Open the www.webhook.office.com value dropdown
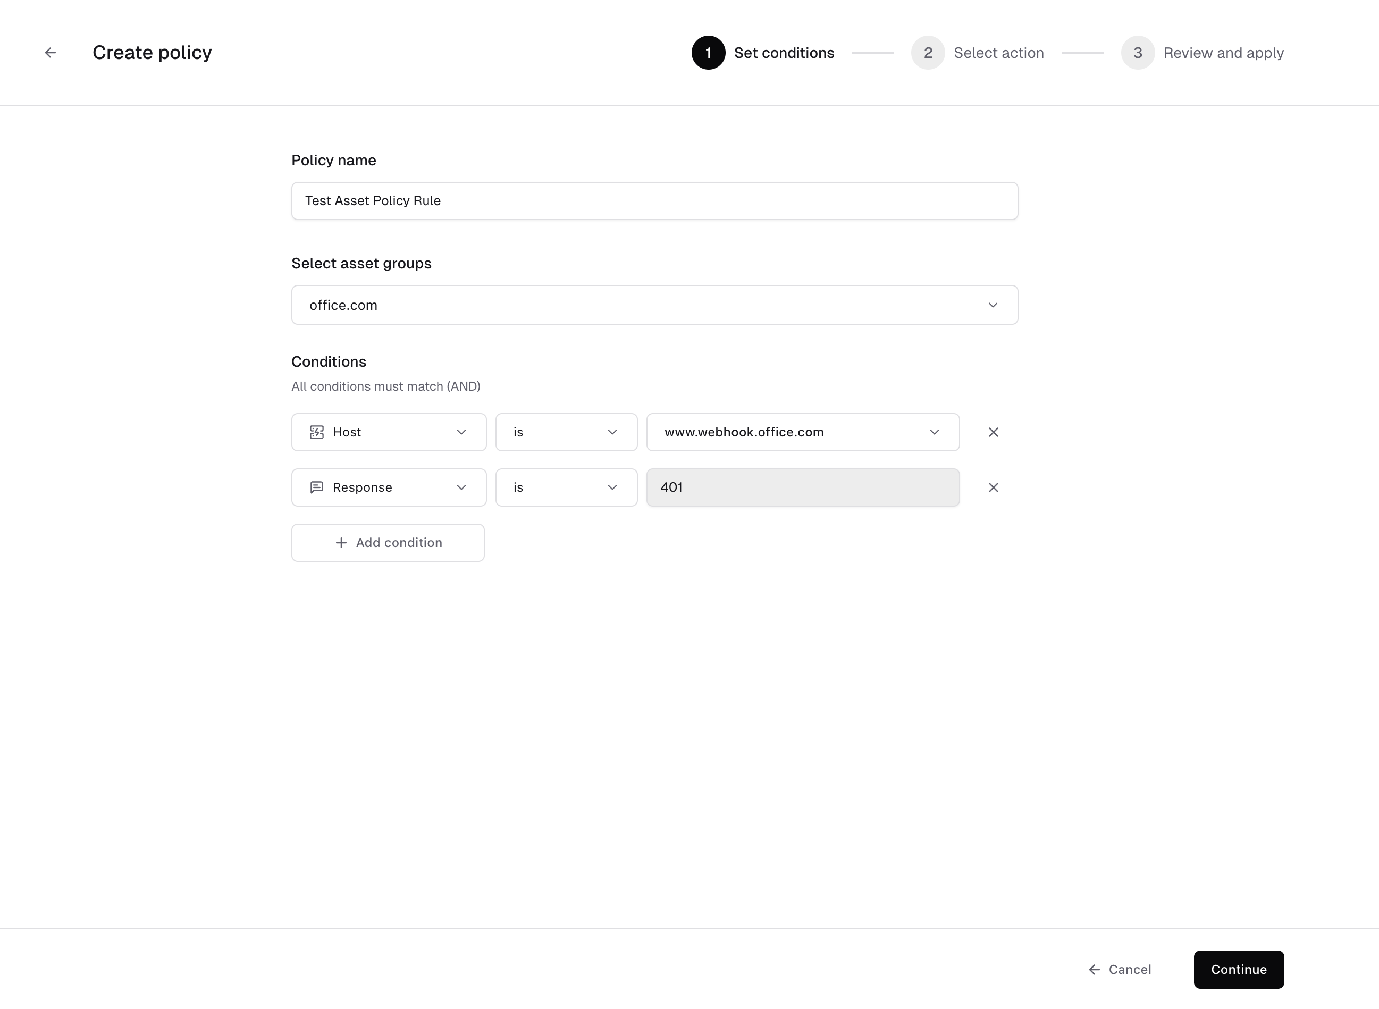The width and height of the screenshot is (1379, 1009). pyautogui.click(x=803, y=432)
